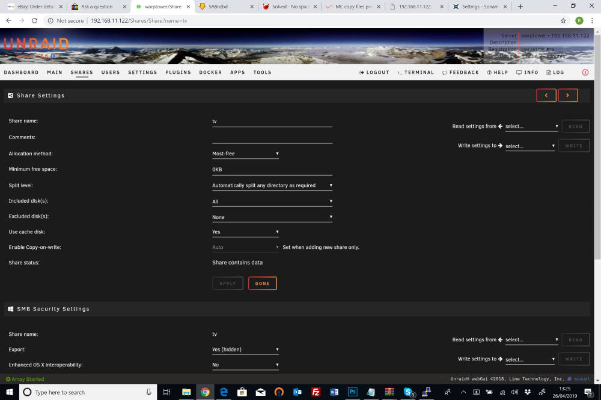Open Word from taskbar
The image size is (601, 400).
click(x=334, y=392)
